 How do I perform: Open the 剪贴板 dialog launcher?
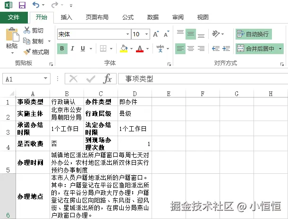[51, 64]
